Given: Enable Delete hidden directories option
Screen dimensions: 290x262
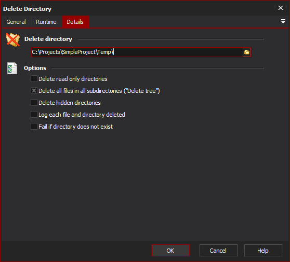Looking at the screenshot, I should coord(34,103).
